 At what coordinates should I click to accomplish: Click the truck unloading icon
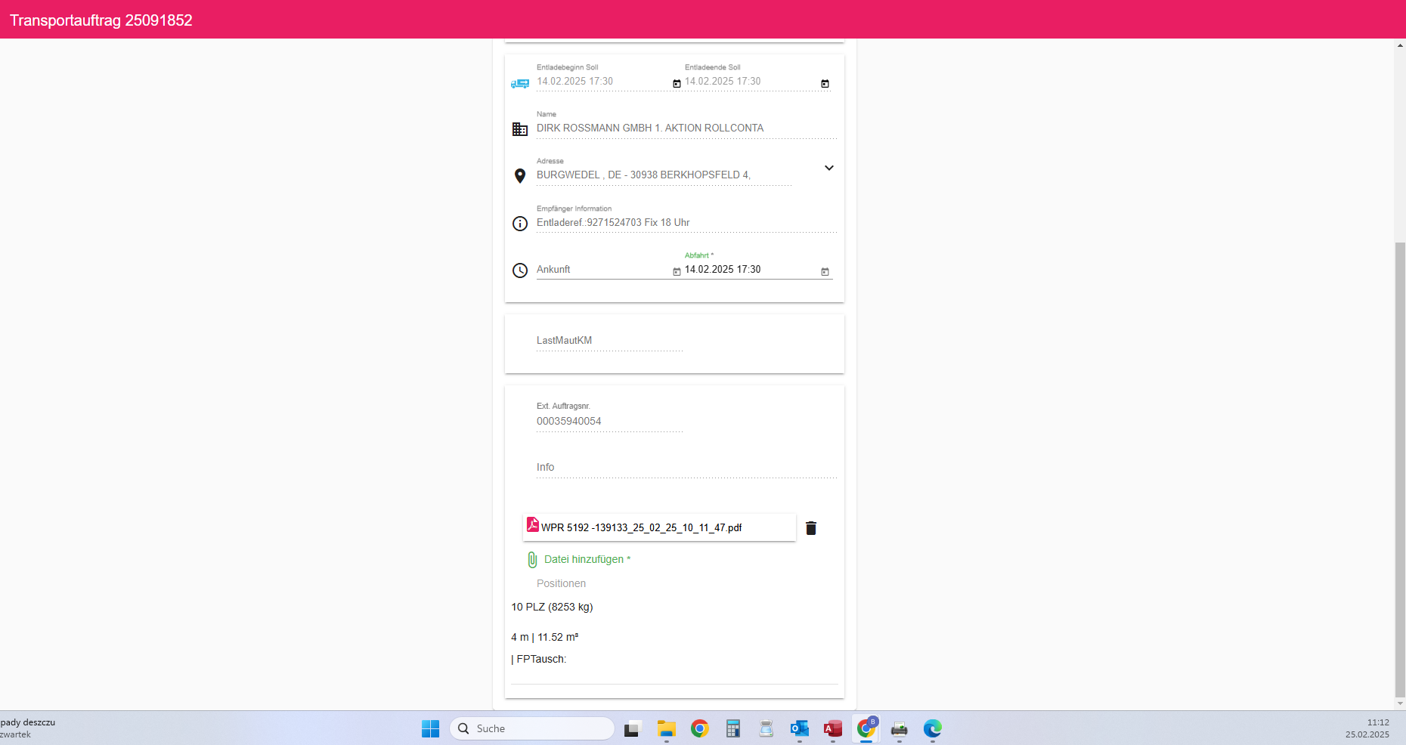pyautogui.click(x=520, y=83)
